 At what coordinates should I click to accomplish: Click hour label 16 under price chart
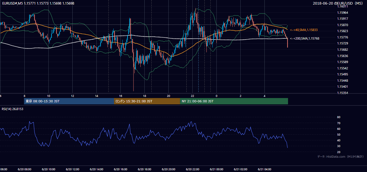[x=120, y=96]
